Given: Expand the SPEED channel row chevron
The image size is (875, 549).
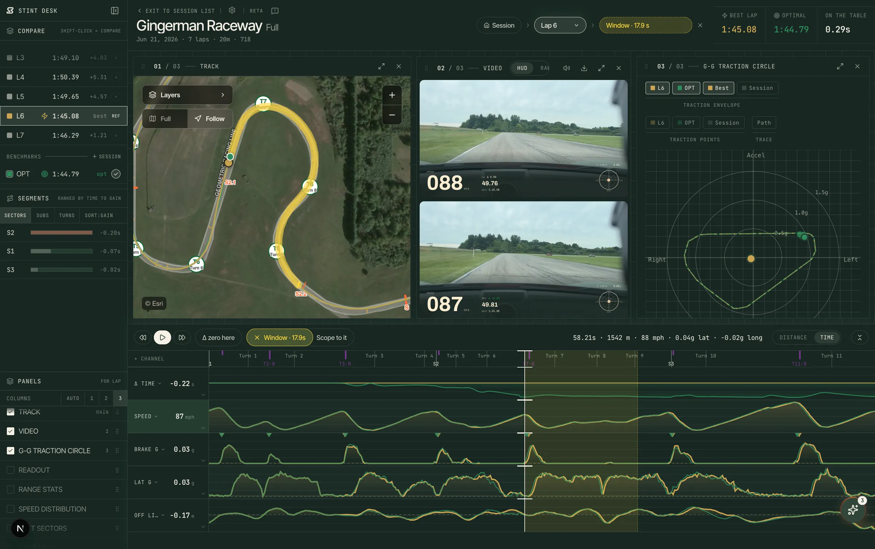Looking at the screenshot, I should (x=203, y=428).
